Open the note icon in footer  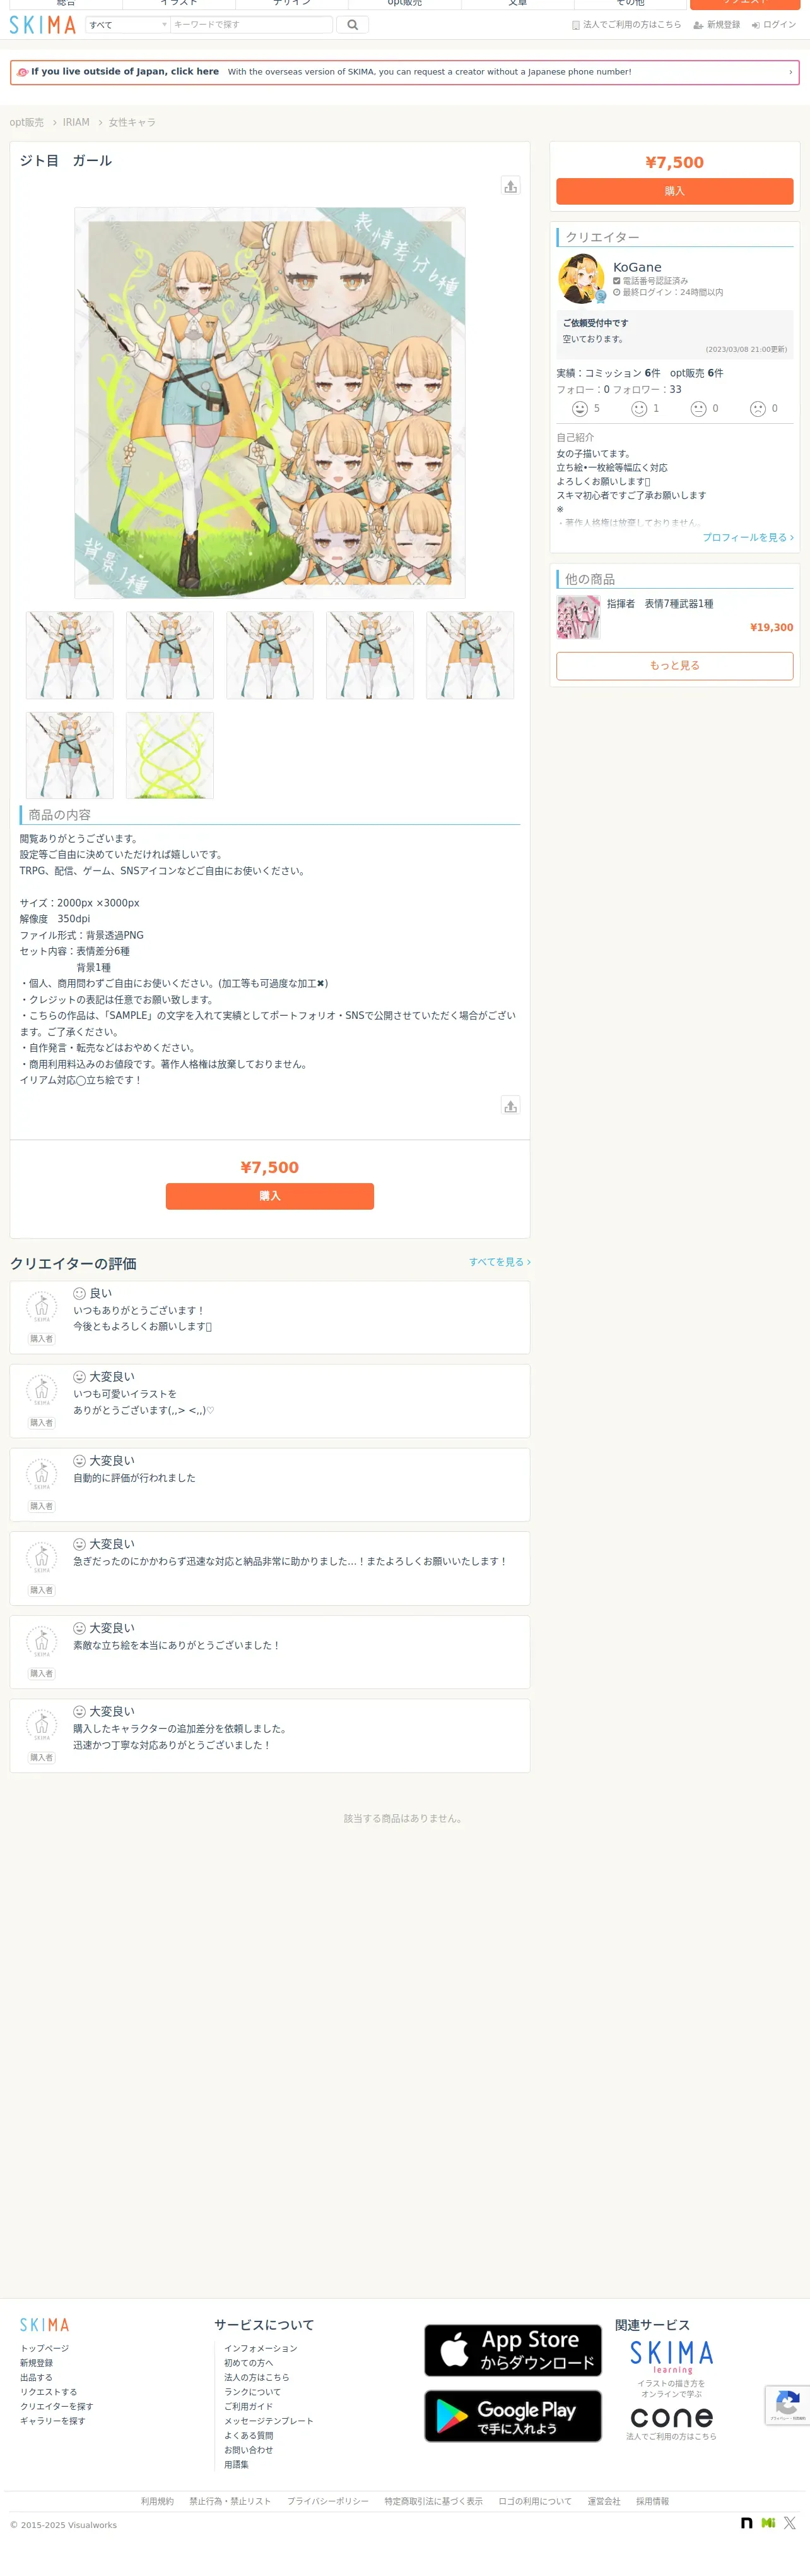[x=746, y=2523]
